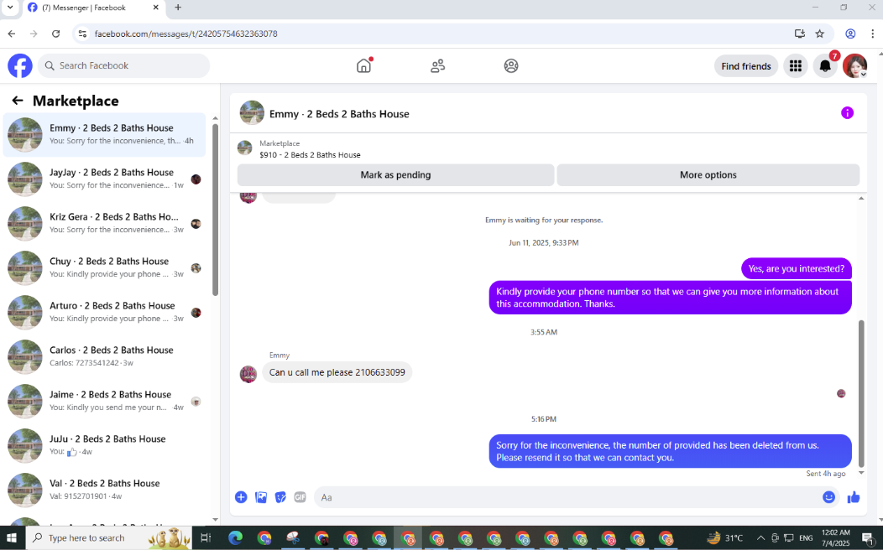Open the Facebook Home icon
Screen dimensions: 883x550
(363, 65)
